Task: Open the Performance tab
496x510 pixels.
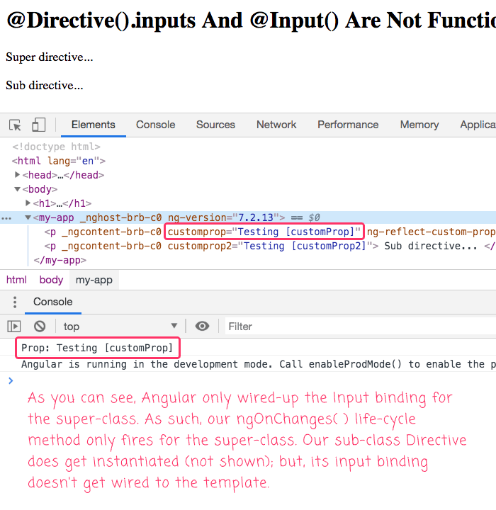Action: [x=348, y=125]
